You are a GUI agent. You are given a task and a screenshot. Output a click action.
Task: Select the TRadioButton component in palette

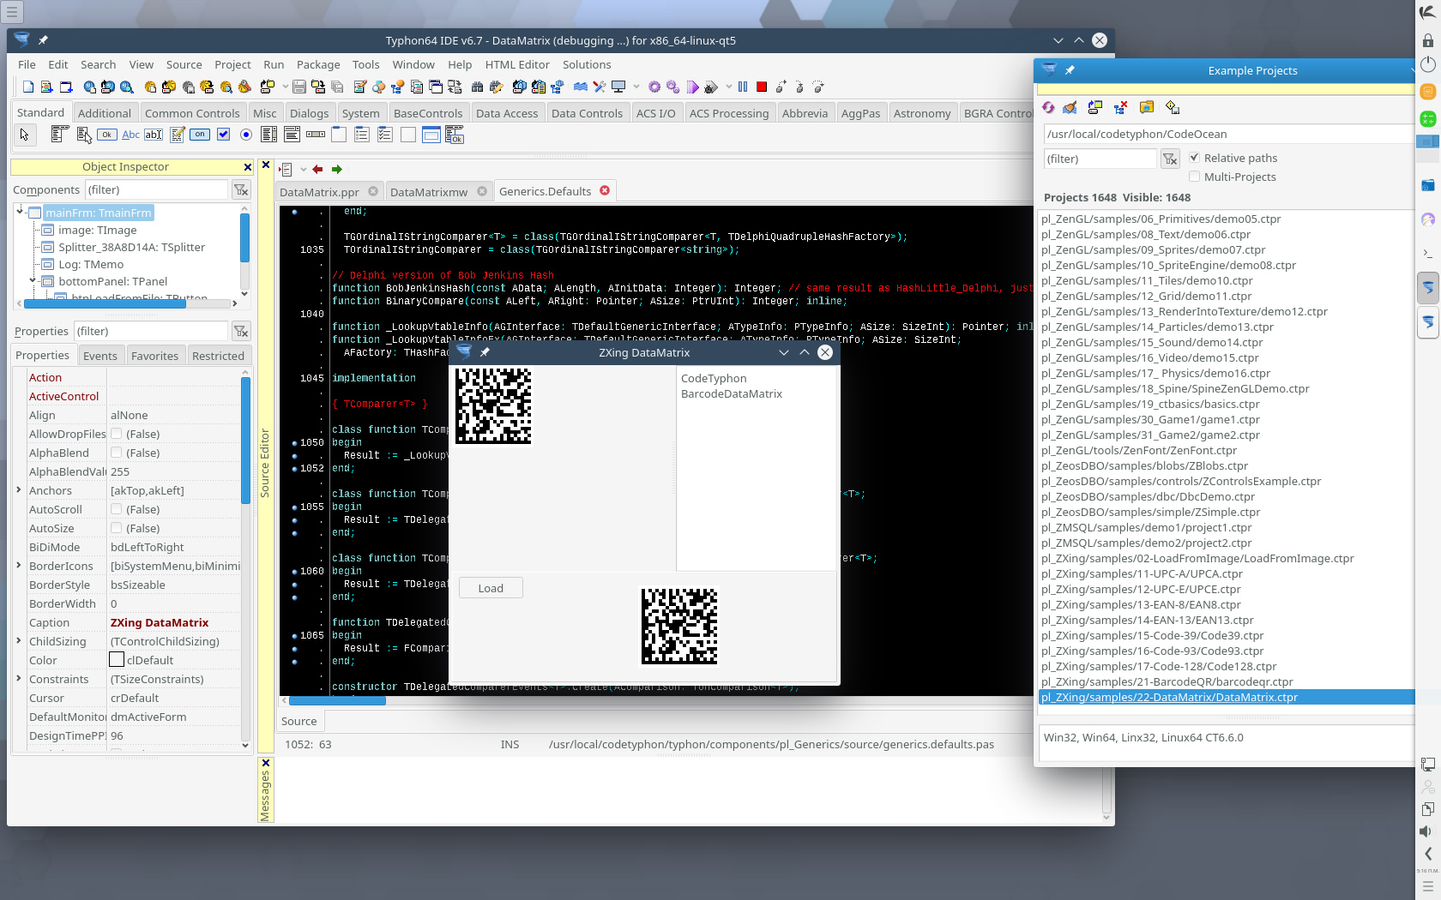[x=246, y=134]
